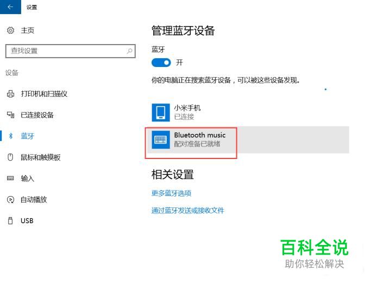Open the USB settings page
The height and width of the screenshot is (288, 376).
point(27,220)
